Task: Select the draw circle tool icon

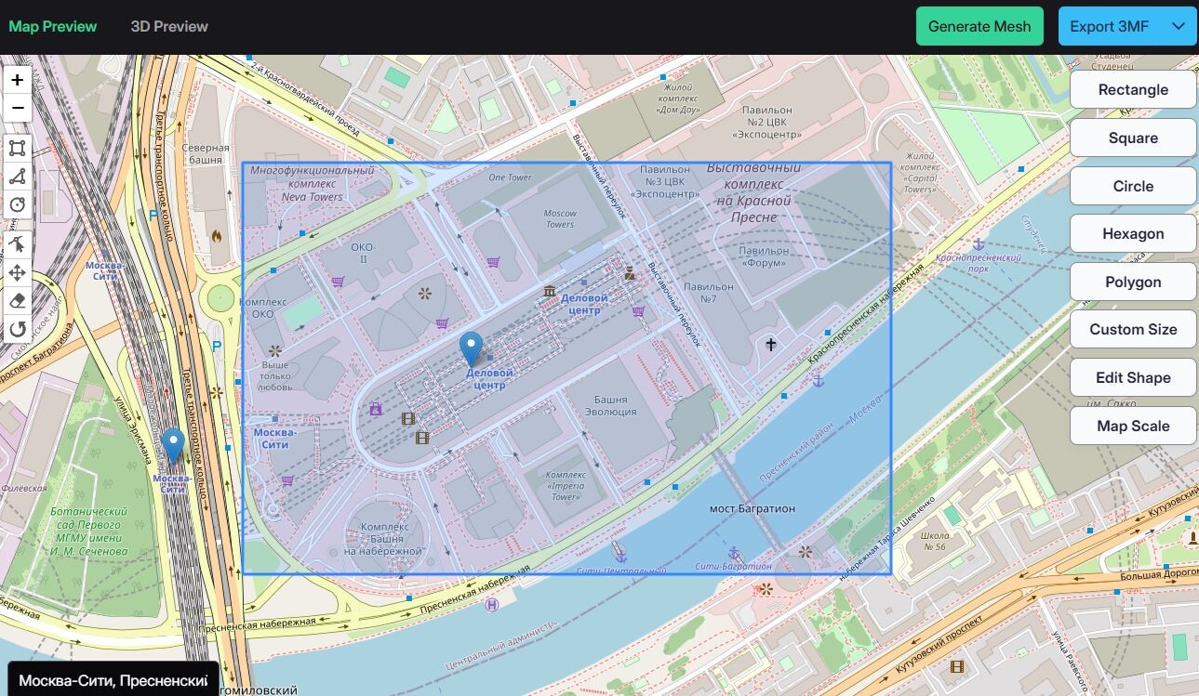Action: click(x=17, y=205)
